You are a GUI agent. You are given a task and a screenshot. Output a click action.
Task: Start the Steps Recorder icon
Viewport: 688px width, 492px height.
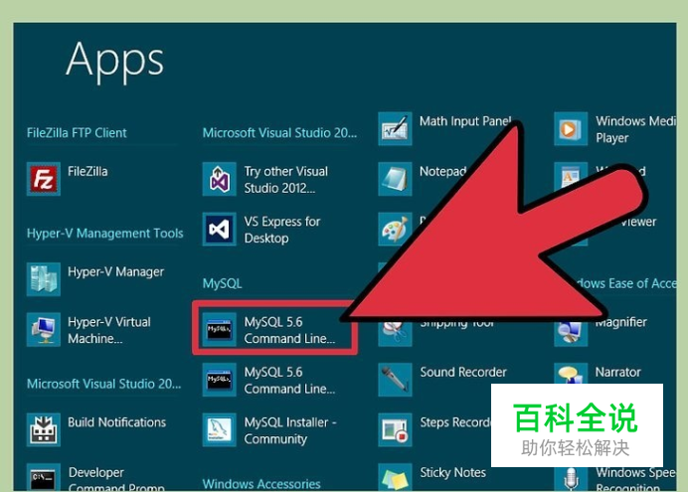[x=395, y=429]
